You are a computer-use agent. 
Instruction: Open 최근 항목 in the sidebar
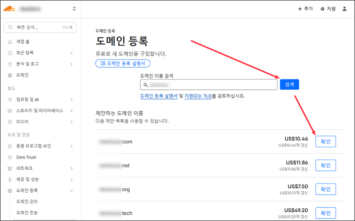[x=25, y=53]
